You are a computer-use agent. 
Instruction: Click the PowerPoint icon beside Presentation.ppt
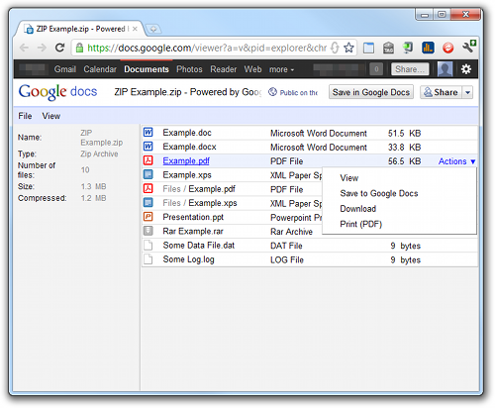[x=148, y=217]
